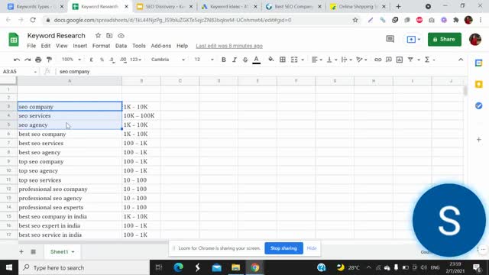Click the Redo icon in toolbar
Image resolution: width=489 pixels, height=275 pixels.
[x=28, y=60]
